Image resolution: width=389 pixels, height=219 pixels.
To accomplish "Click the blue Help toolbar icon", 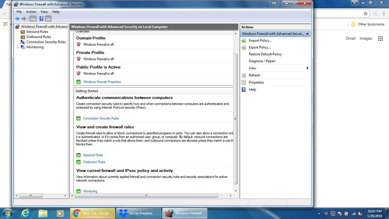I will [x=41, y=19].
